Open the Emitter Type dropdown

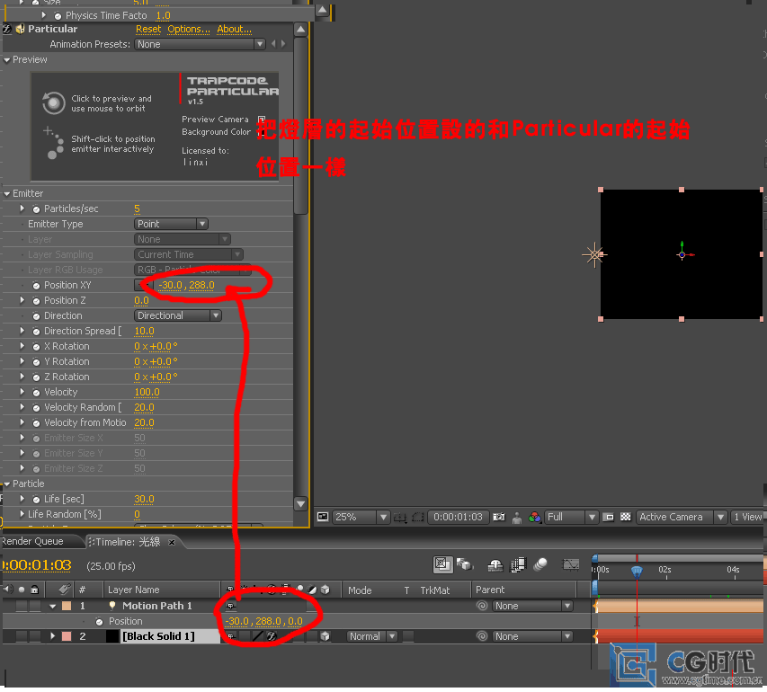click(x=171, y=224)
